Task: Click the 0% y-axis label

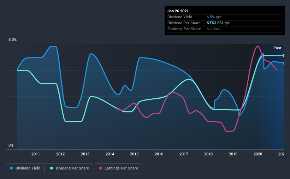Action: (x=11, y=146)
